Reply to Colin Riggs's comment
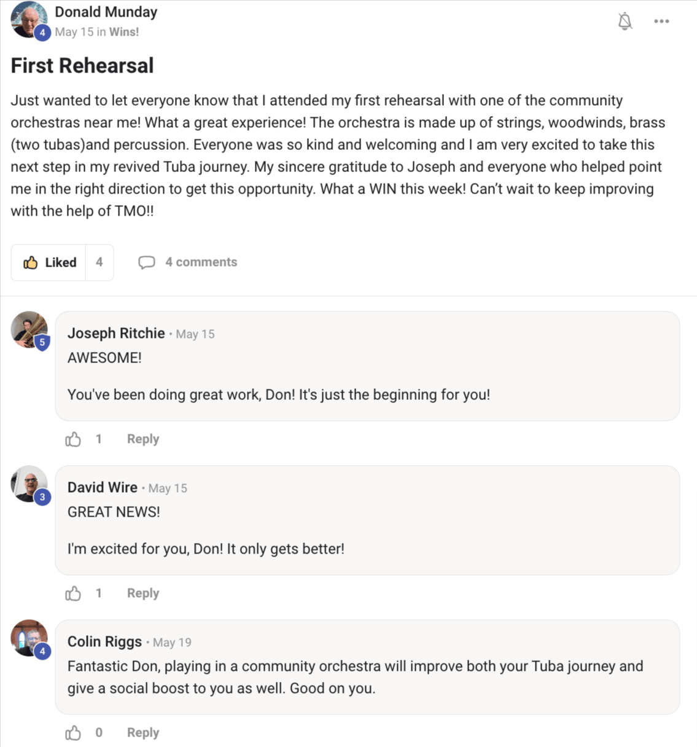Viewport: 697px width, 747px height. (142, 733)
